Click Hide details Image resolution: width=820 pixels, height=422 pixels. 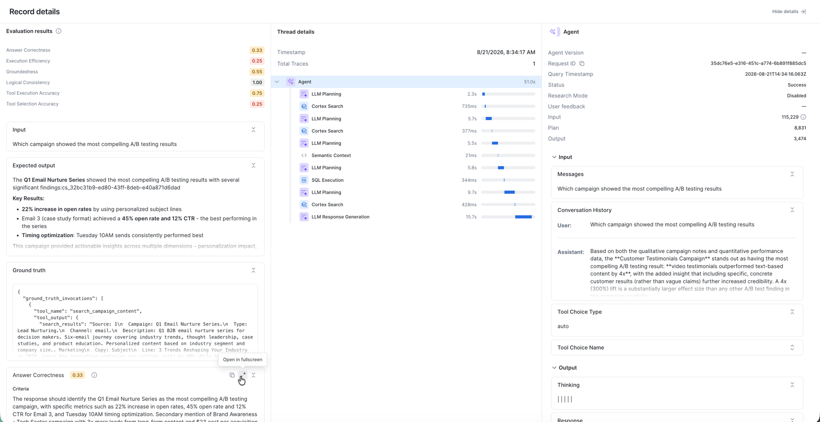[789, 12]
